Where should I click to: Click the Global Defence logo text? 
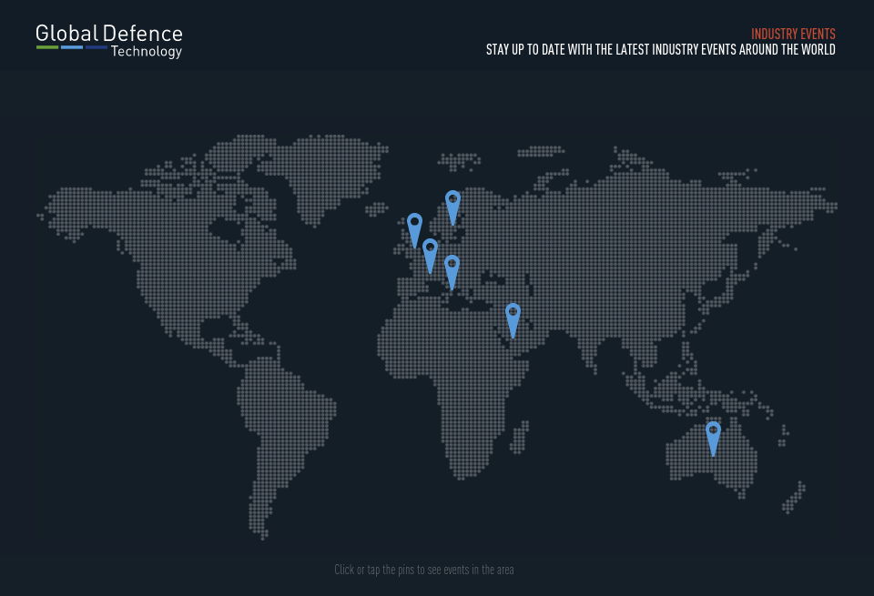pos(108,34)
